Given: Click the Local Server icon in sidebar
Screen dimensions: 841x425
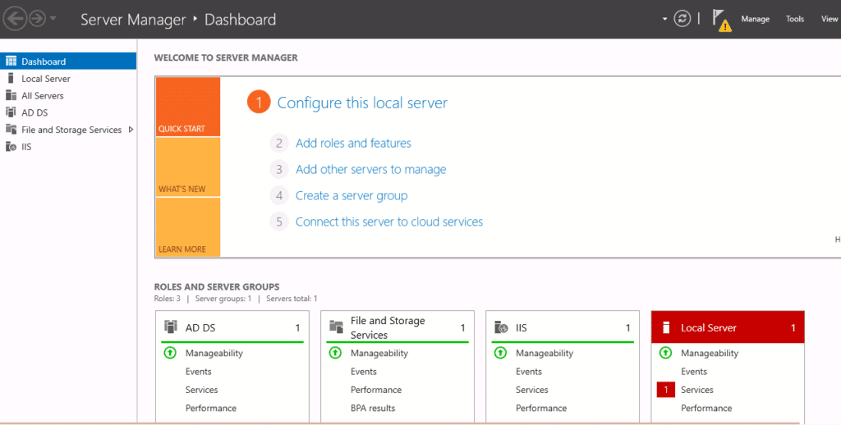Looking at the screenshot, I should coord(11,78).
